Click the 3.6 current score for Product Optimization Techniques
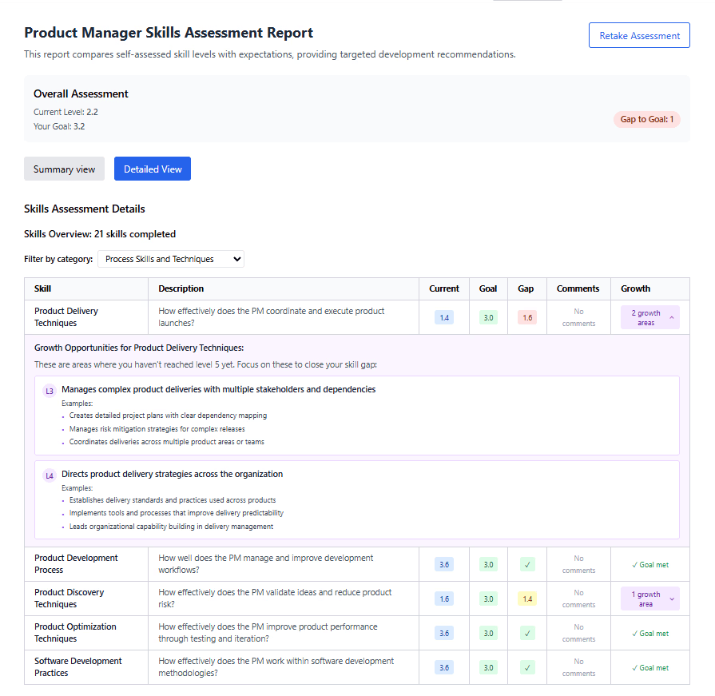This screenshot has height=696, width=715. click(x=444, y=634)
